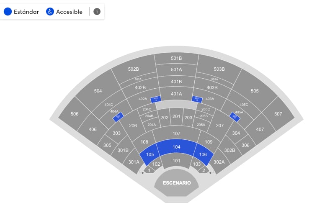Click section 101 in front of stage
This screenshot has width=312, height=213.
(x=176, y=161)
